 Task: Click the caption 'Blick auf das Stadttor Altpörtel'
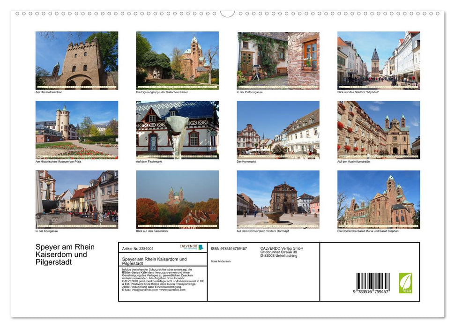click(358, 92)
